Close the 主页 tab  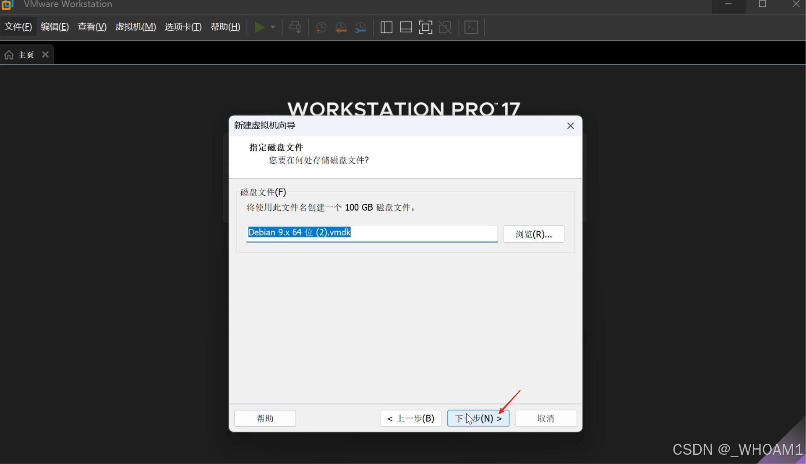pyautogui.click(x=45, y=55)
